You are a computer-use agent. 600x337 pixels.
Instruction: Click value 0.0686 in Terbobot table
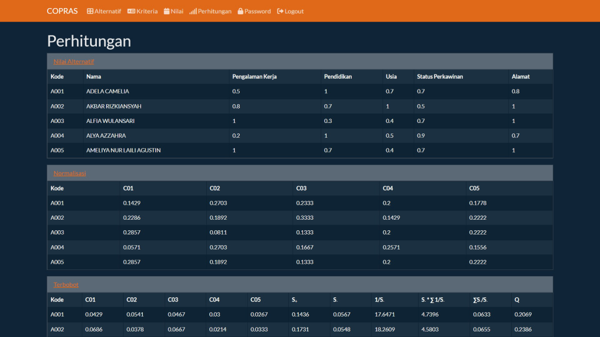point(94,330)
